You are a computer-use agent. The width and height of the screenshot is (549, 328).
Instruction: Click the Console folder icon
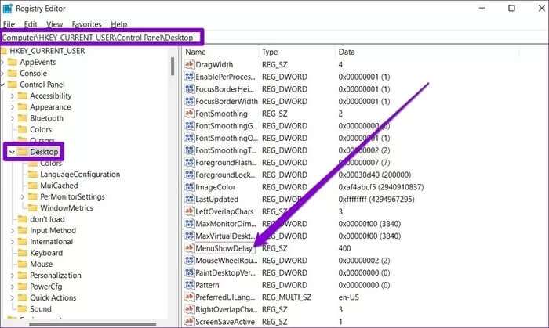(13, 74)
